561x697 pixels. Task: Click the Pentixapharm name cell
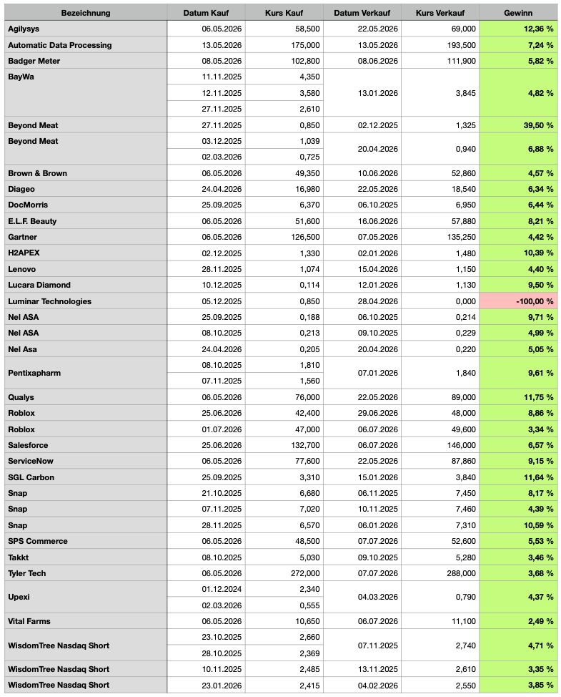(x=86, y=373)
